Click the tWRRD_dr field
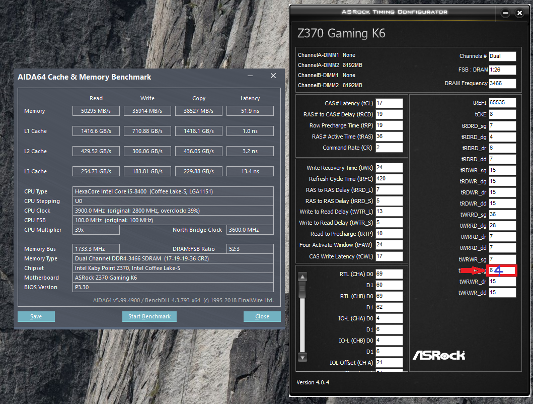This screenshot has width=533, height=404. [x=502, y=237]
